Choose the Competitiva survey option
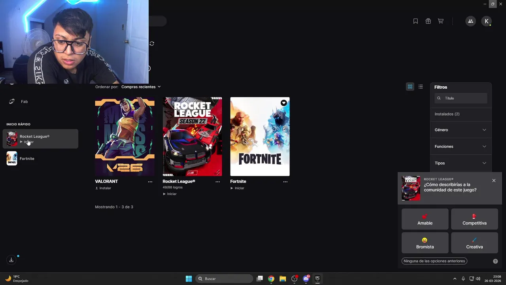506x285 pixels. click(x=474, y=219)
